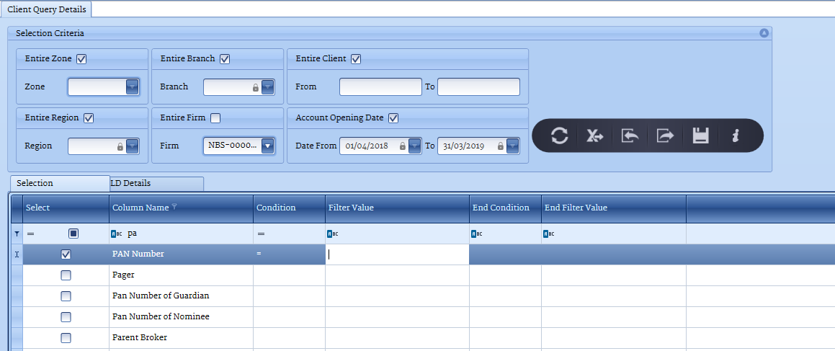835x351 pixels.
Task: Click the Condition column header
Action: coord(277,208)
